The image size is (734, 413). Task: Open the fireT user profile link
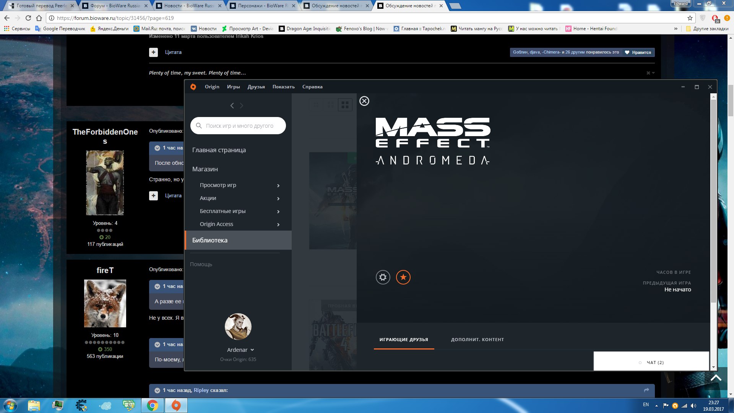pyautogui.click(x=105, y=270)
